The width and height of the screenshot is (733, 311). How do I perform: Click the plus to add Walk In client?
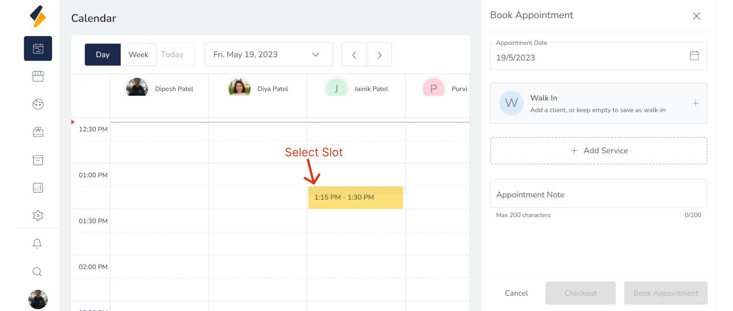coord(696,103)
